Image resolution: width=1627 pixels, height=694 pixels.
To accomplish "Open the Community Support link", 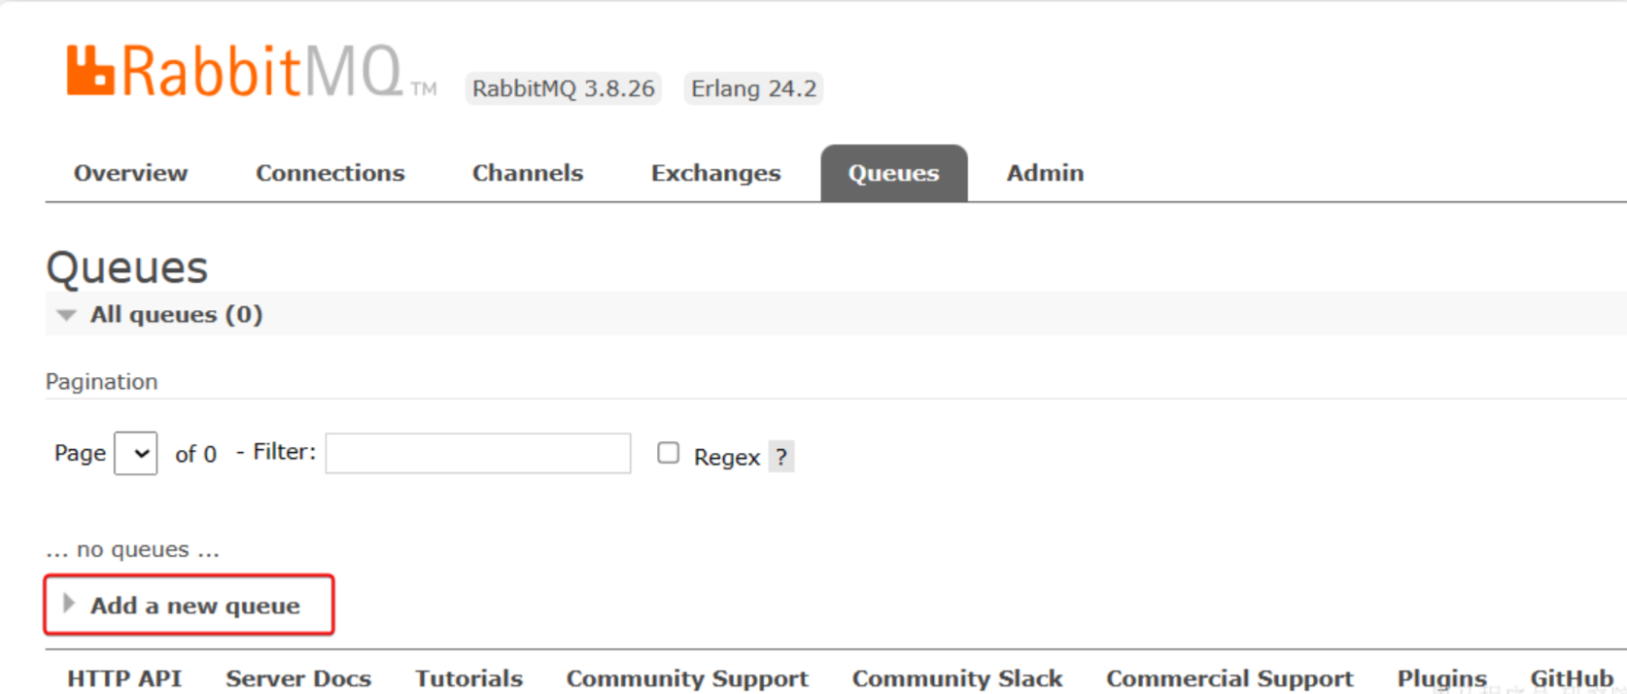I will point(687,678).
